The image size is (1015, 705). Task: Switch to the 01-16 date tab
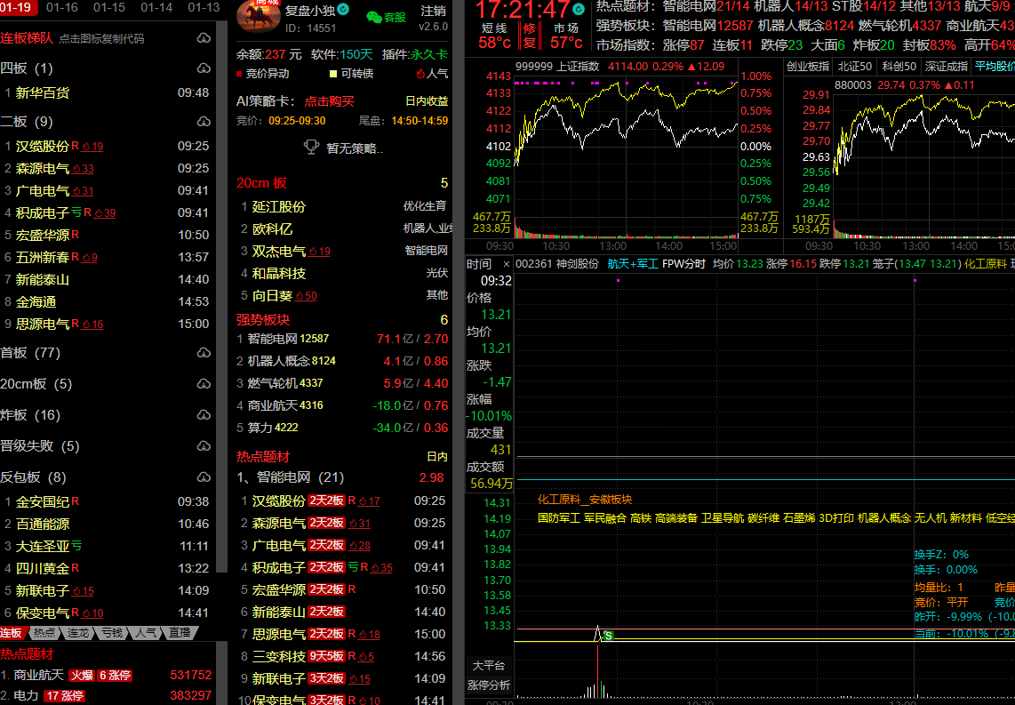61,7
